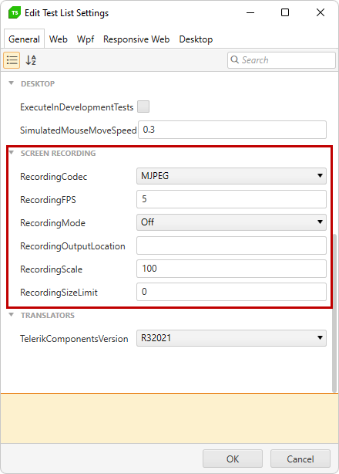Screen dimensions: 339x474
Task: Focus the RecordingOutputLocation field
Action: pos(231,245)
